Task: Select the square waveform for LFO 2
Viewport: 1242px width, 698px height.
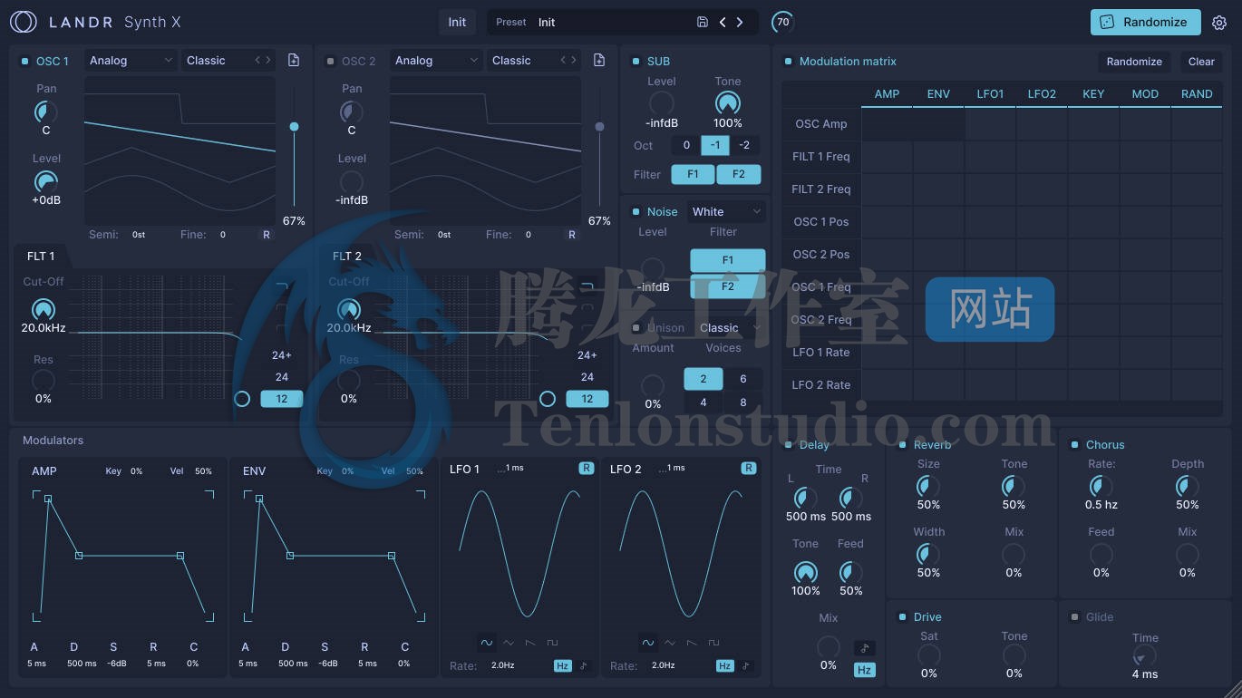Action: click(713, 643)
